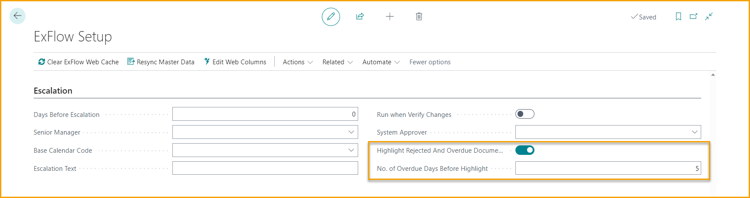Expand the System Approver dropdown arrow

[694, 132]
